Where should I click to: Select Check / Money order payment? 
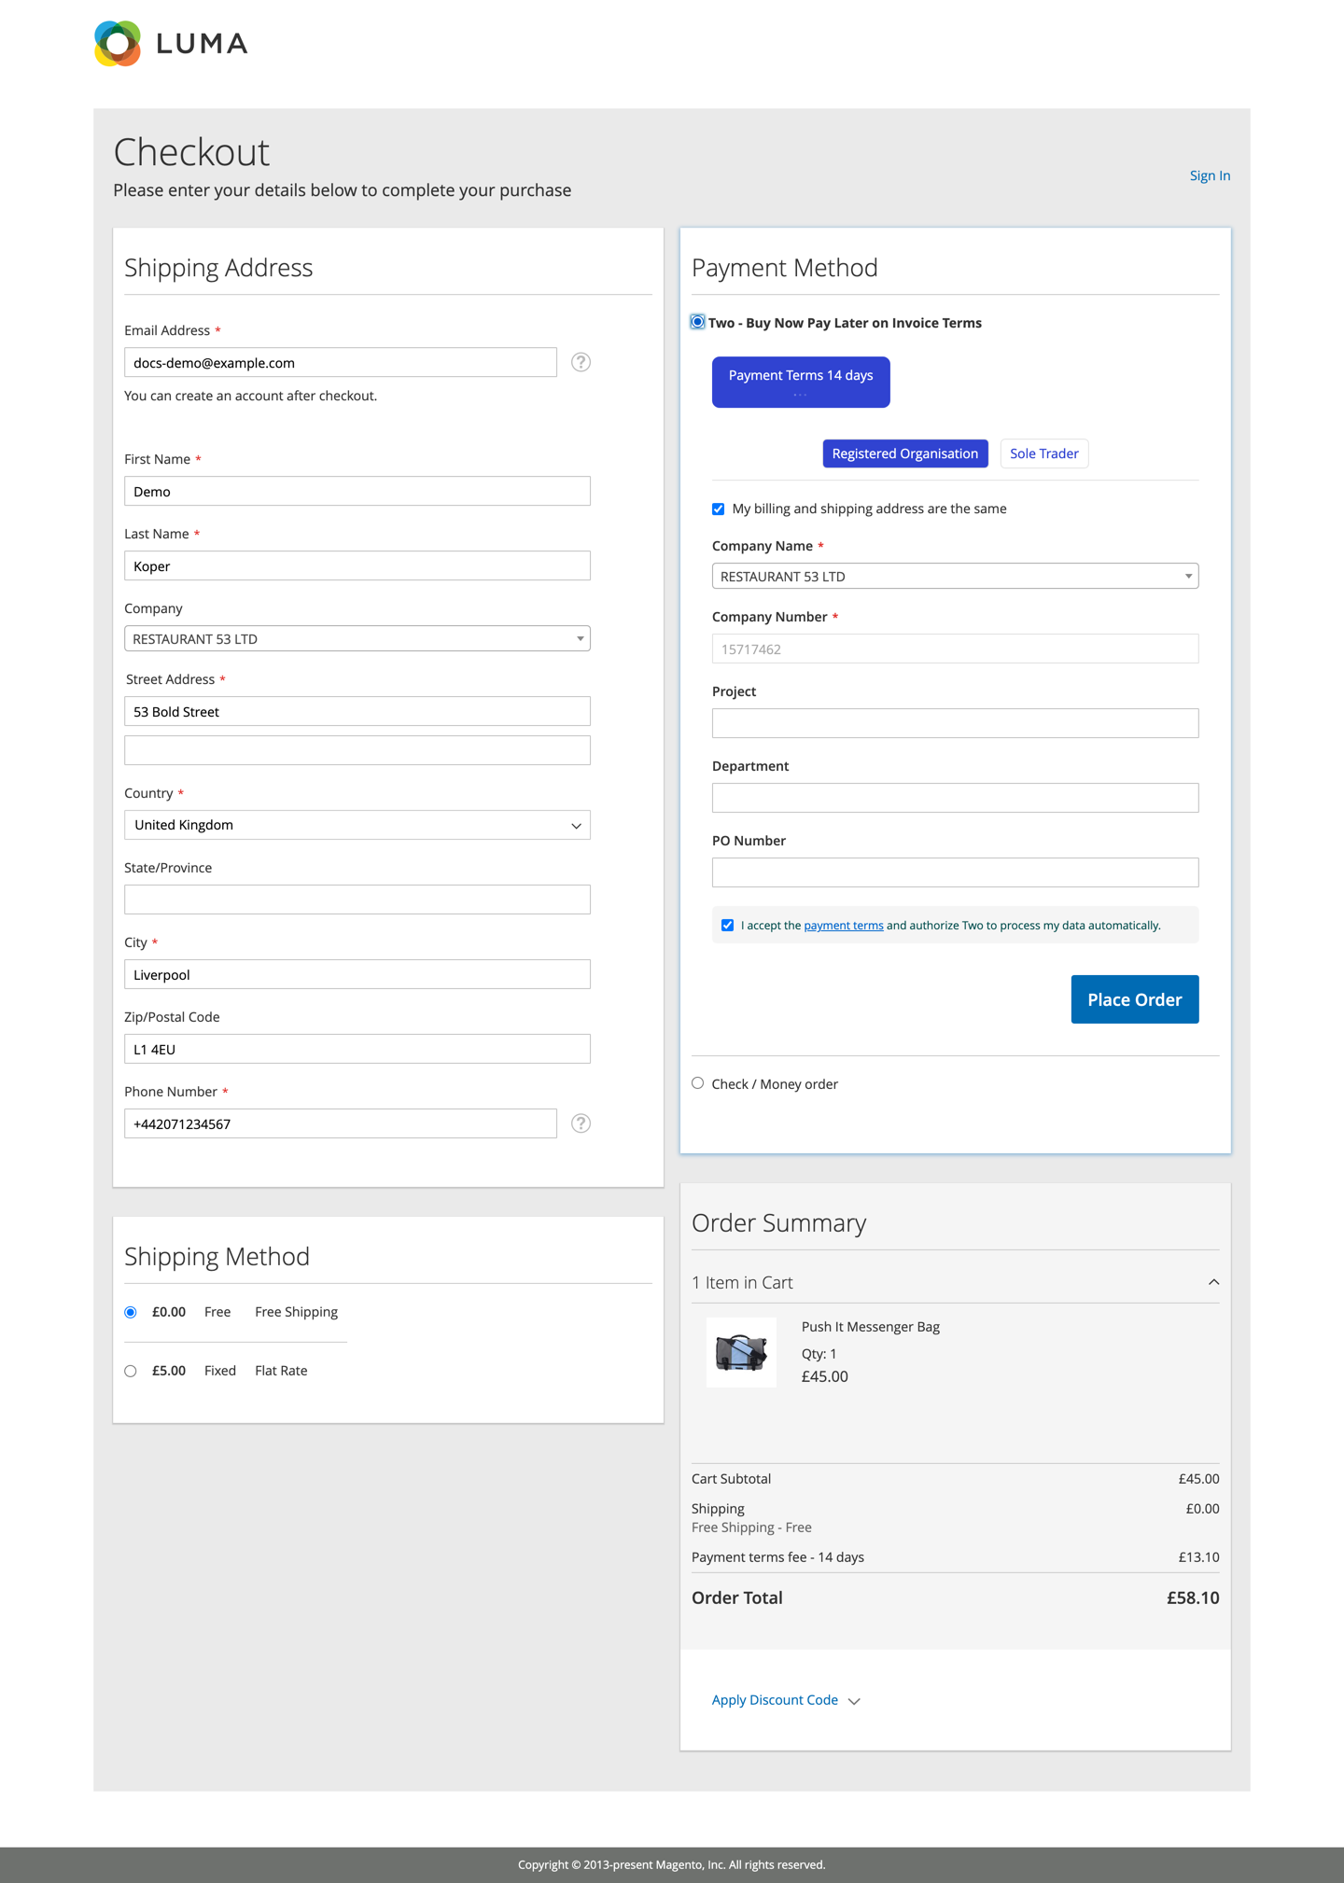click(697, 1083)
